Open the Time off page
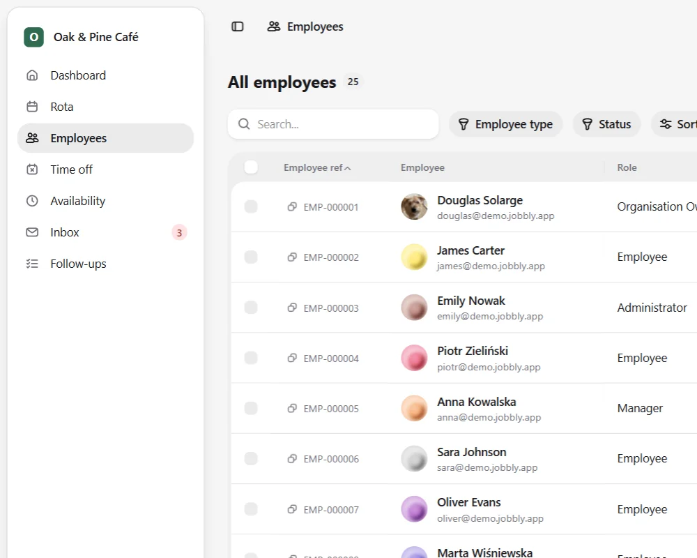The image size is (697, 558). pos(105,169)
